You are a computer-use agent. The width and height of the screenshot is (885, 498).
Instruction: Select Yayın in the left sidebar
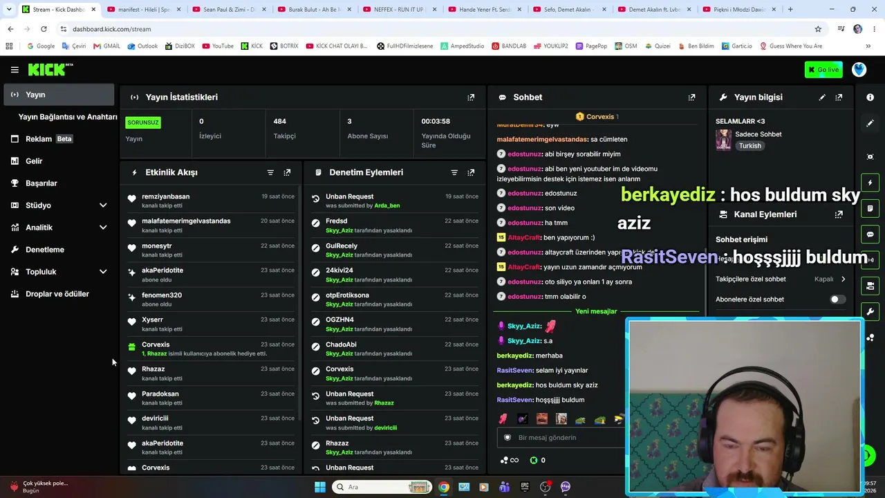pyautogui.click(x=59, y=95)
